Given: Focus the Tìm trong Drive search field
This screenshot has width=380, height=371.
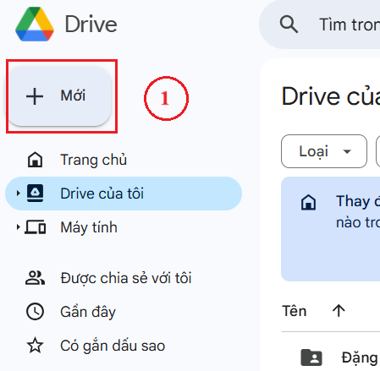Looking at the screenshot, I should coord(320,25).
